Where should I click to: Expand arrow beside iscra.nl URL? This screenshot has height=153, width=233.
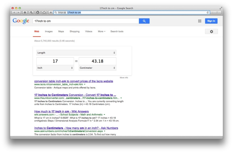pos(85,84)
